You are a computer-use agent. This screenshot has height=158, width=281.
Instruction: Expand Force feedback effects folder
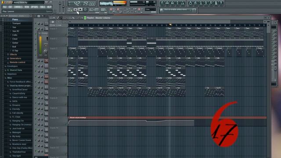[x=21, y=82]
